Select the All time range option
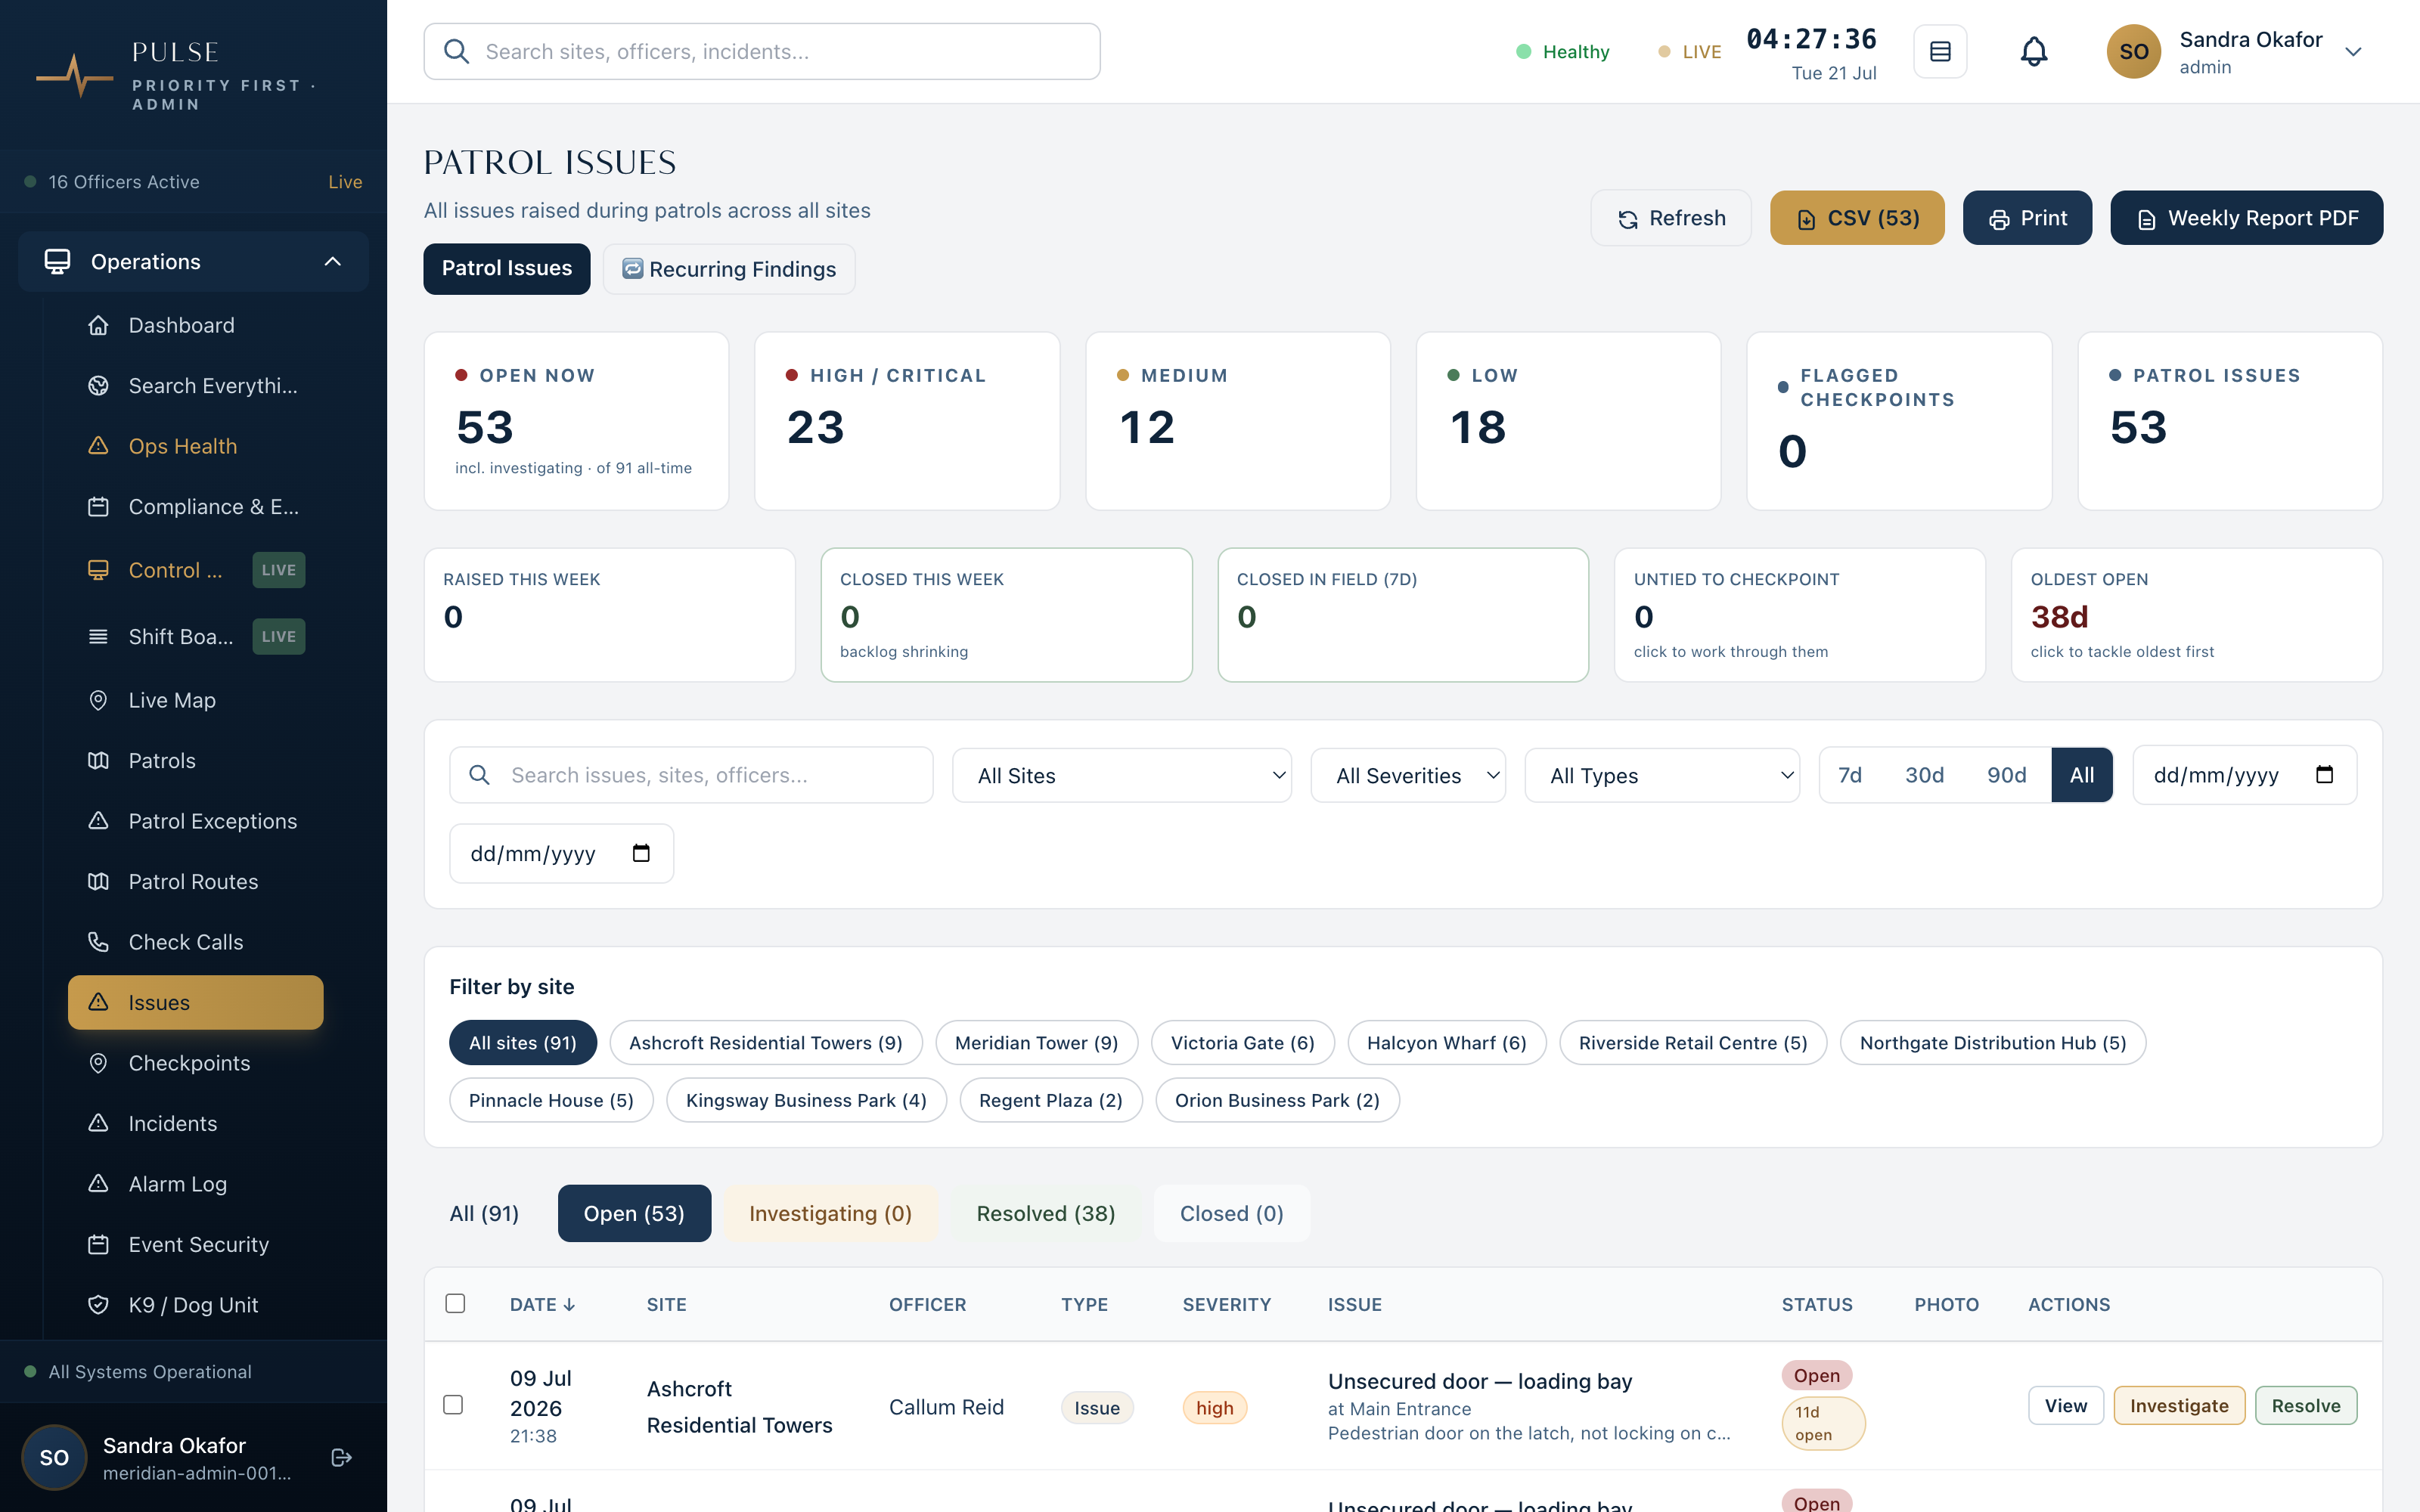This screenshot has width=2420, height=1512. (x=2082, y=775)
